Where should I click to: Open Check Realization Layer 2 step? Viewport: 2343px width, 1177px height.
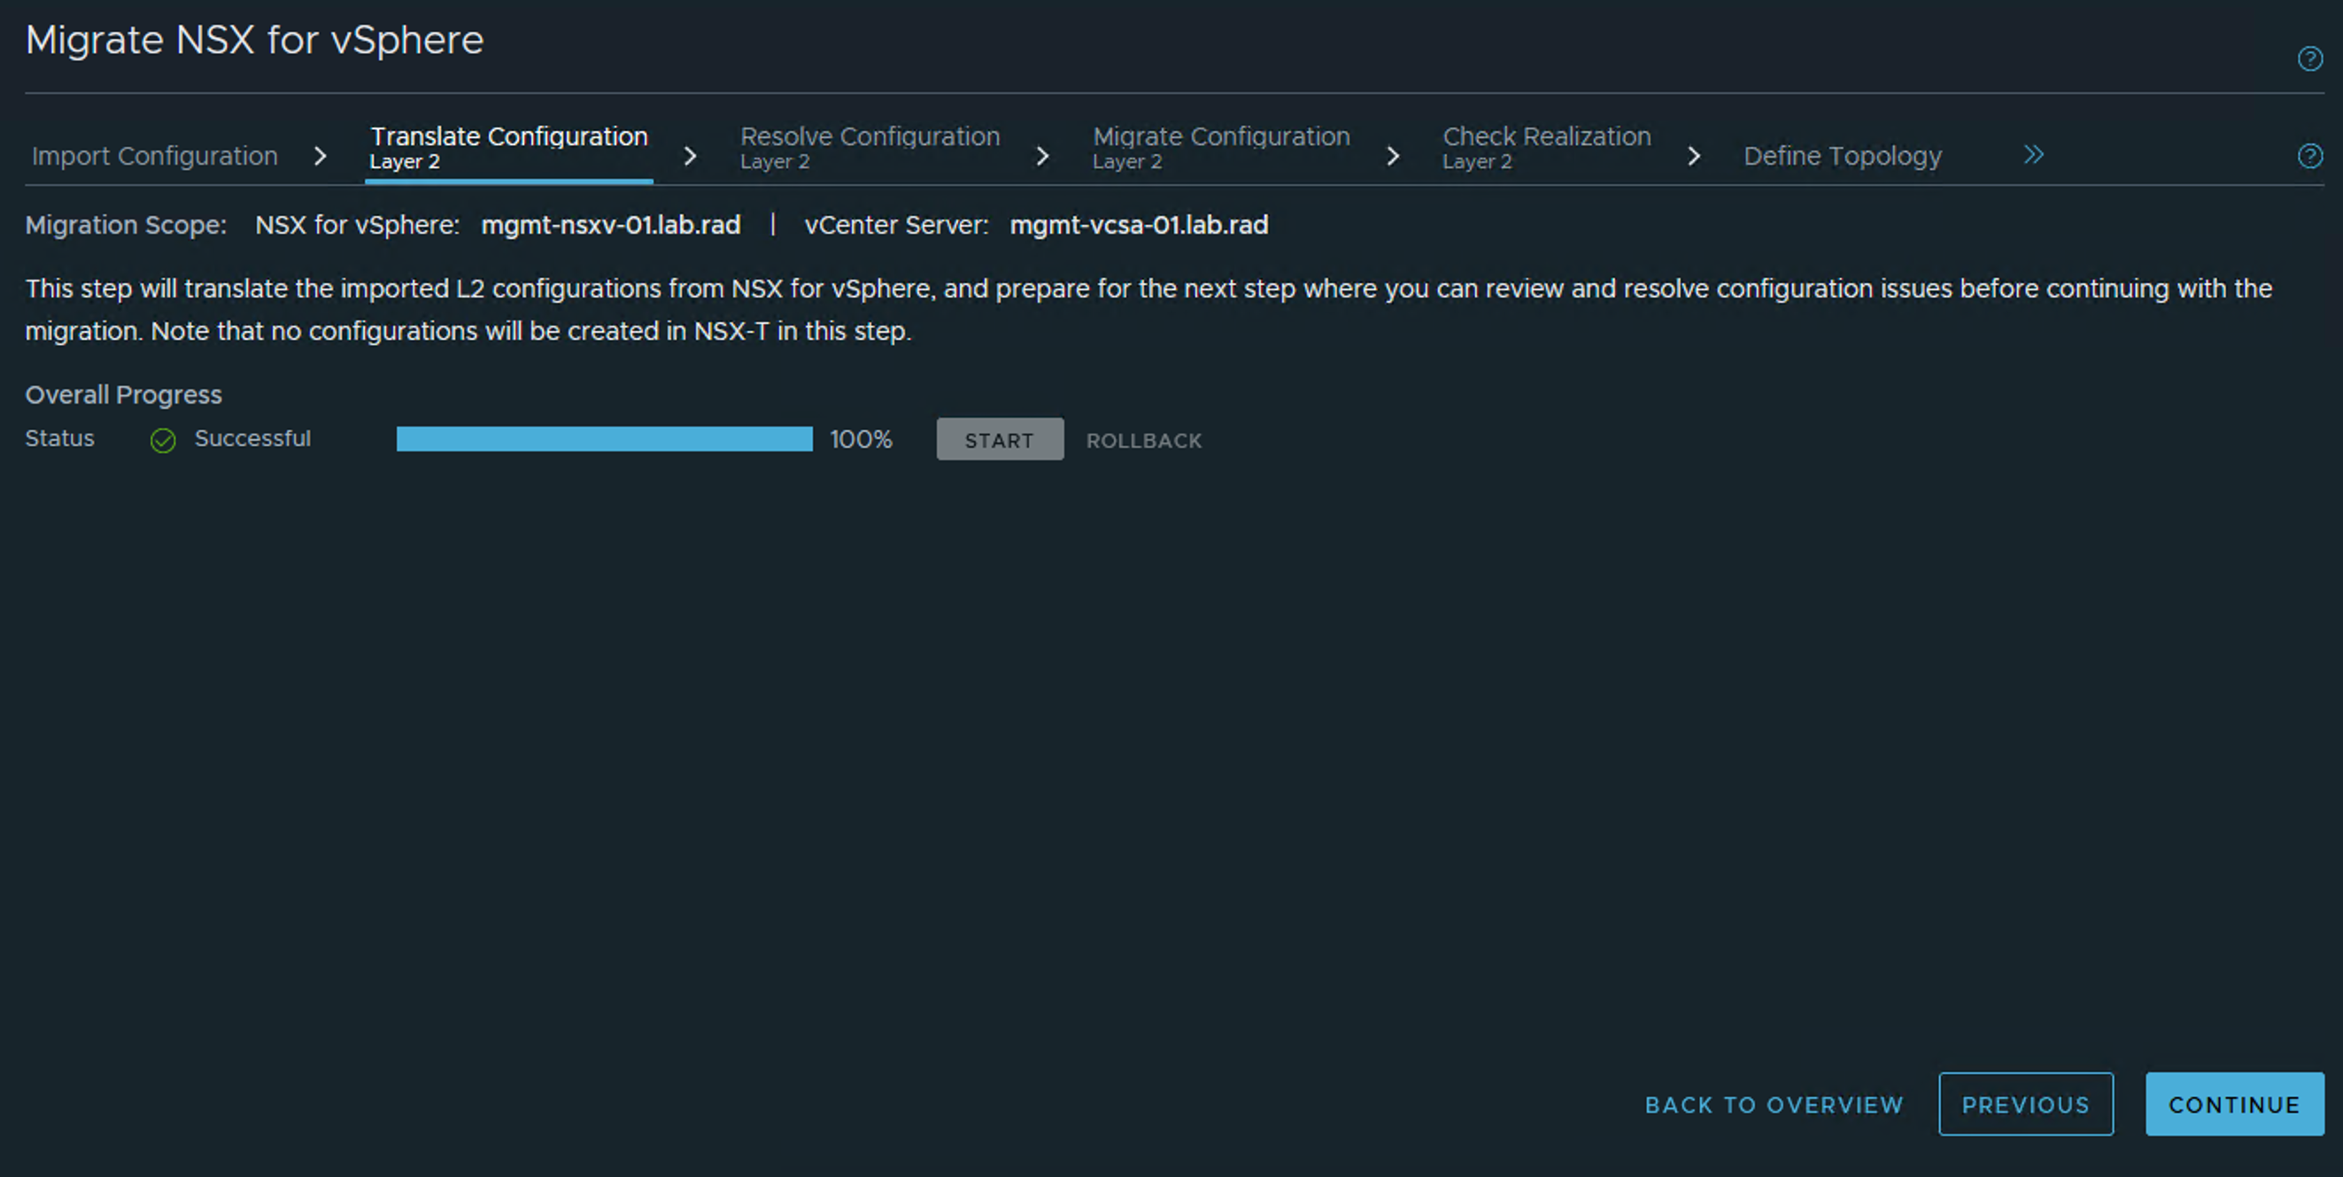(1546, 148)
